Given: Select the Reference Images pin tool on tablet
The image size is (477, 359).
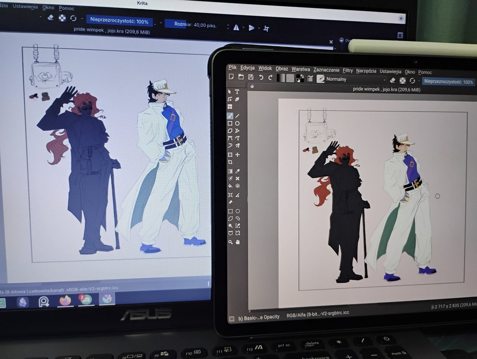Looking at the screenshot, I should pos(230,203).
